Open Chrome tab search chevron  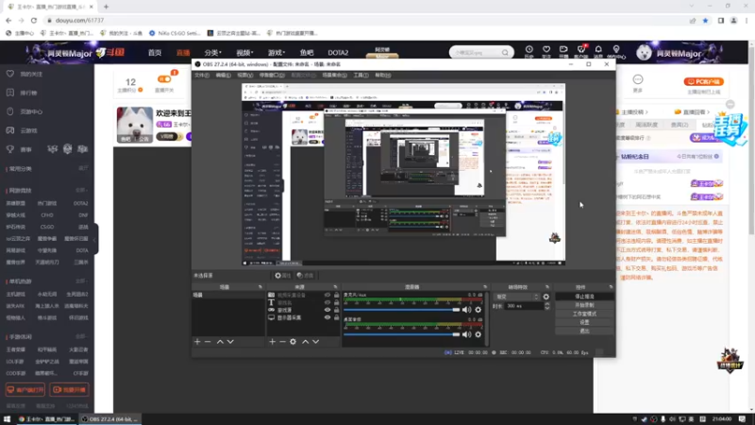pyautogui.click(x=692, y=7)
